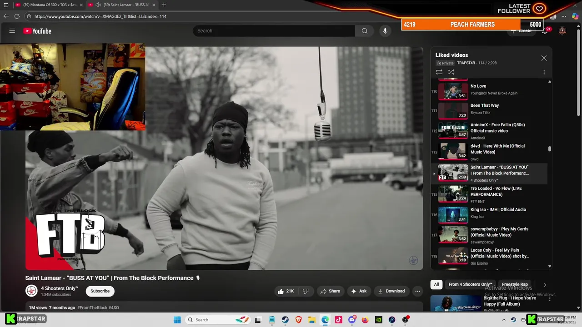Viewport: 582px width, 327px height.
Task: Share the video
Action: click(330, 291)
